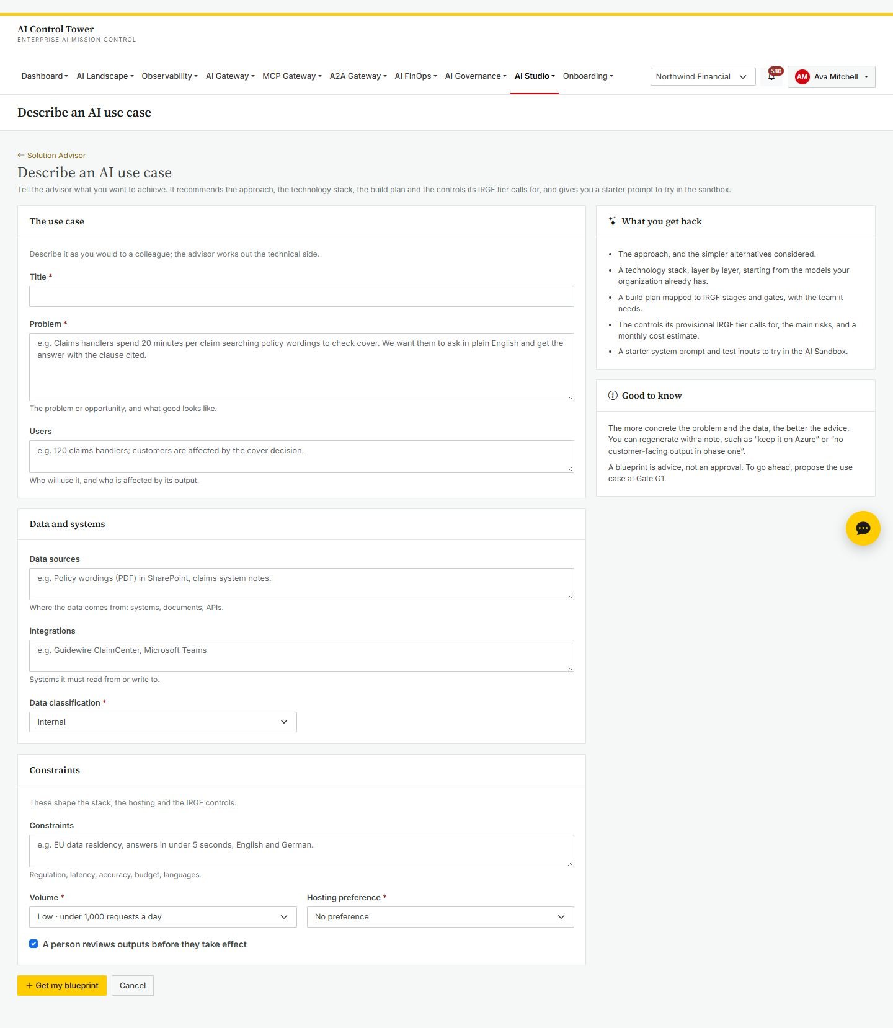The width and height of the screenshot is (893, 1028).
Task: Click the info icon beside Good to know
Action: tap(613, 396)
